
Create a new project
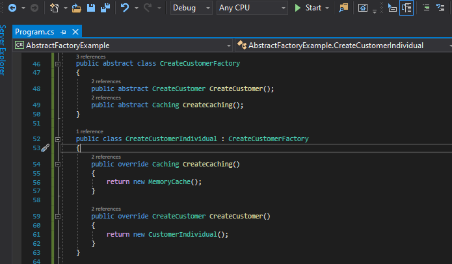54,8
